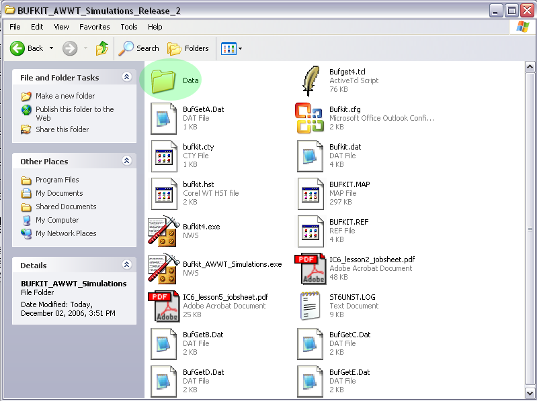This screenshot has width=537, height=401.
Task: Open the Back button history dropdown arrow
Action: pyautogui.click(x=52, y=48)
